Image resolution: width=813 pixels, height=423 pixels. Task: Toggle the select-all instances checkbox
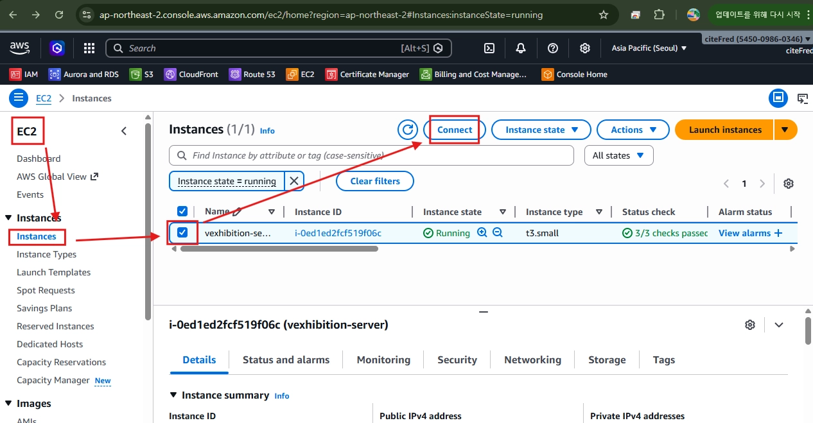[182, 211]
